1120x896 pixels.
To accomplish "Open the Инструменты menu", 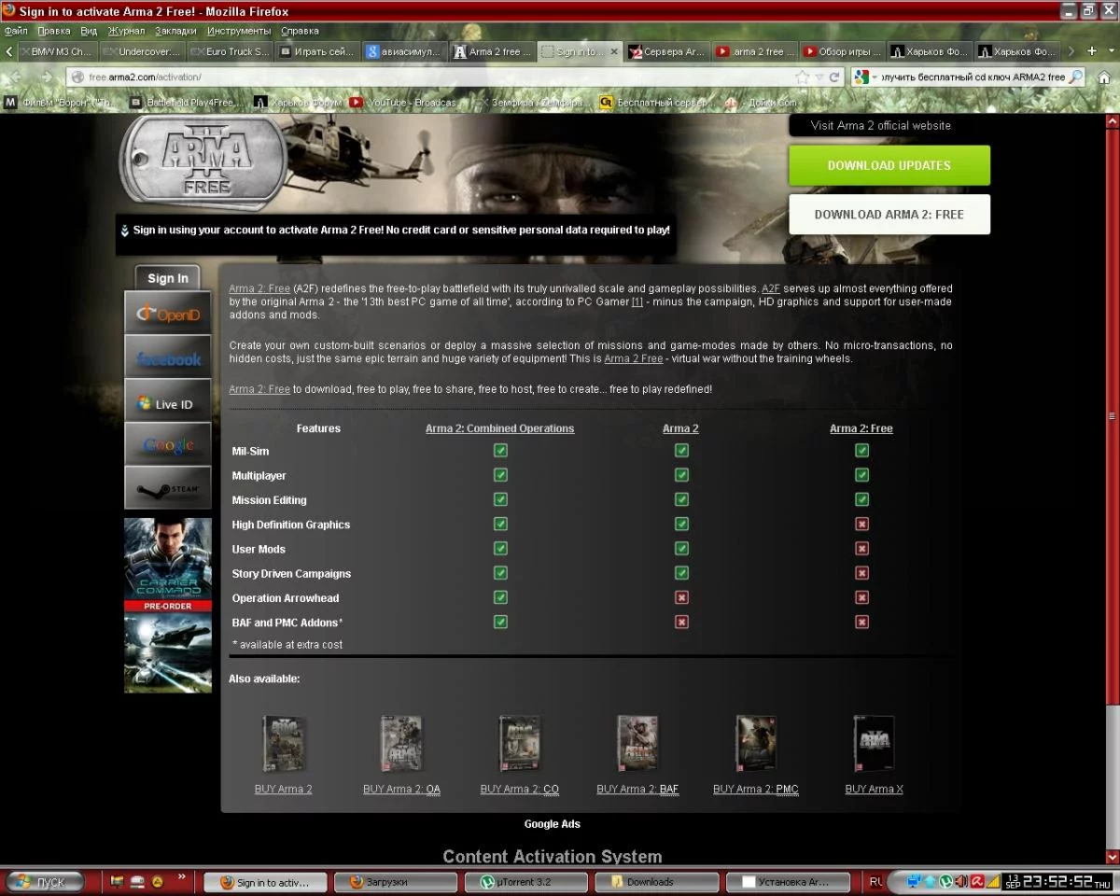I will point(239,31).
